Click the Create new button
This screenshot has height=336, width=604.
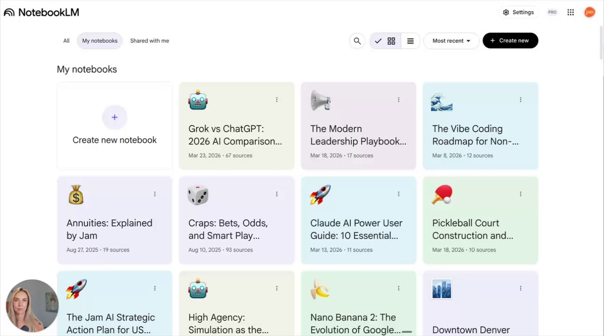[x=510, y=41]
